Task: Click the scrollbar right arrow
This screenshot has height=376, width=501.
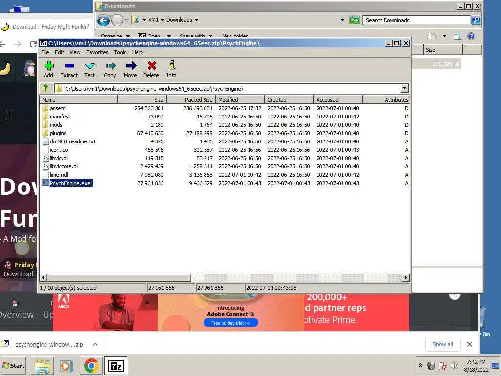Action: [x=406, y=277]
